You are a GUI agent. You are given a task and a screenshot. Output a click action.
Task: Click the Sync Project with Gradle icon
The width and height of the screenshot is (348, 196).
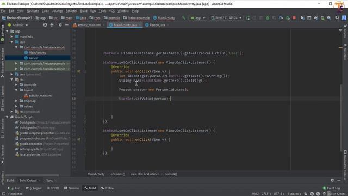point(315,18)
